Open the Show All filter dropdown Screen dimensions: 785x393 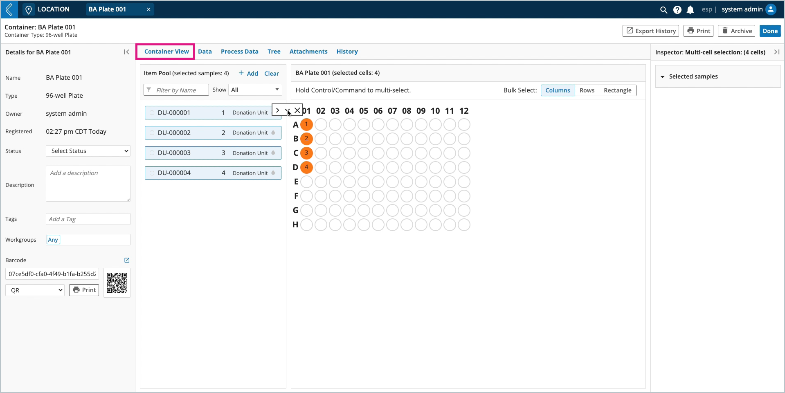point(255,90)
